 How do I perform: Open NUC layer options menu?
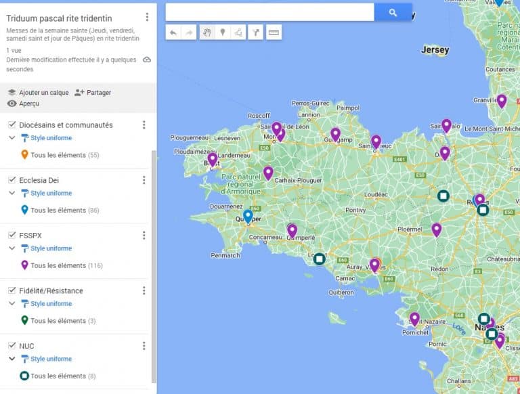(x=144, y=346)
